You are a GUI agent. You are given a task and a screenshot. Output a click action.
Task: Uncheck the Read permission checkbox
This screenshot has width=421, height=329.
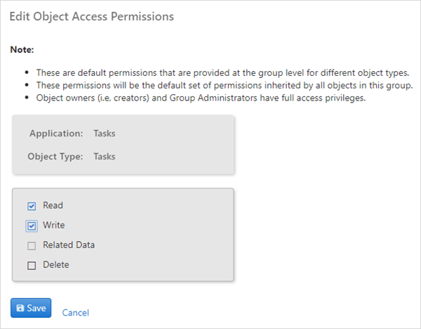[32, 206]
